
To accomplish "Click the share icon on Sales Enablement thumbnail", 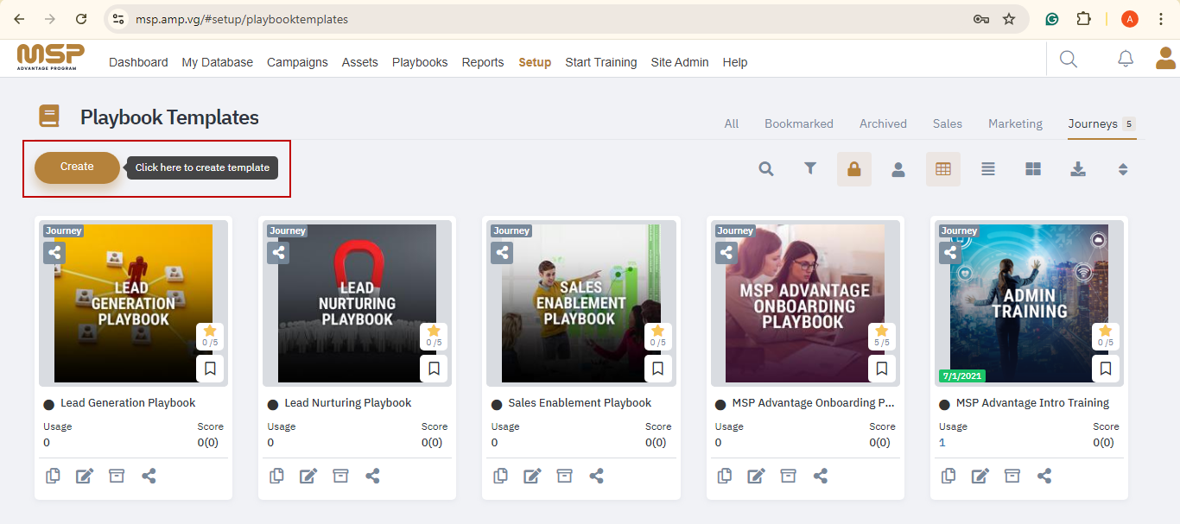I will pos(502,253).
